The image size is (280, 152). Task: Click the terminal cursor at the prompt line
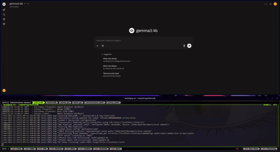click(x=3, y=145)
